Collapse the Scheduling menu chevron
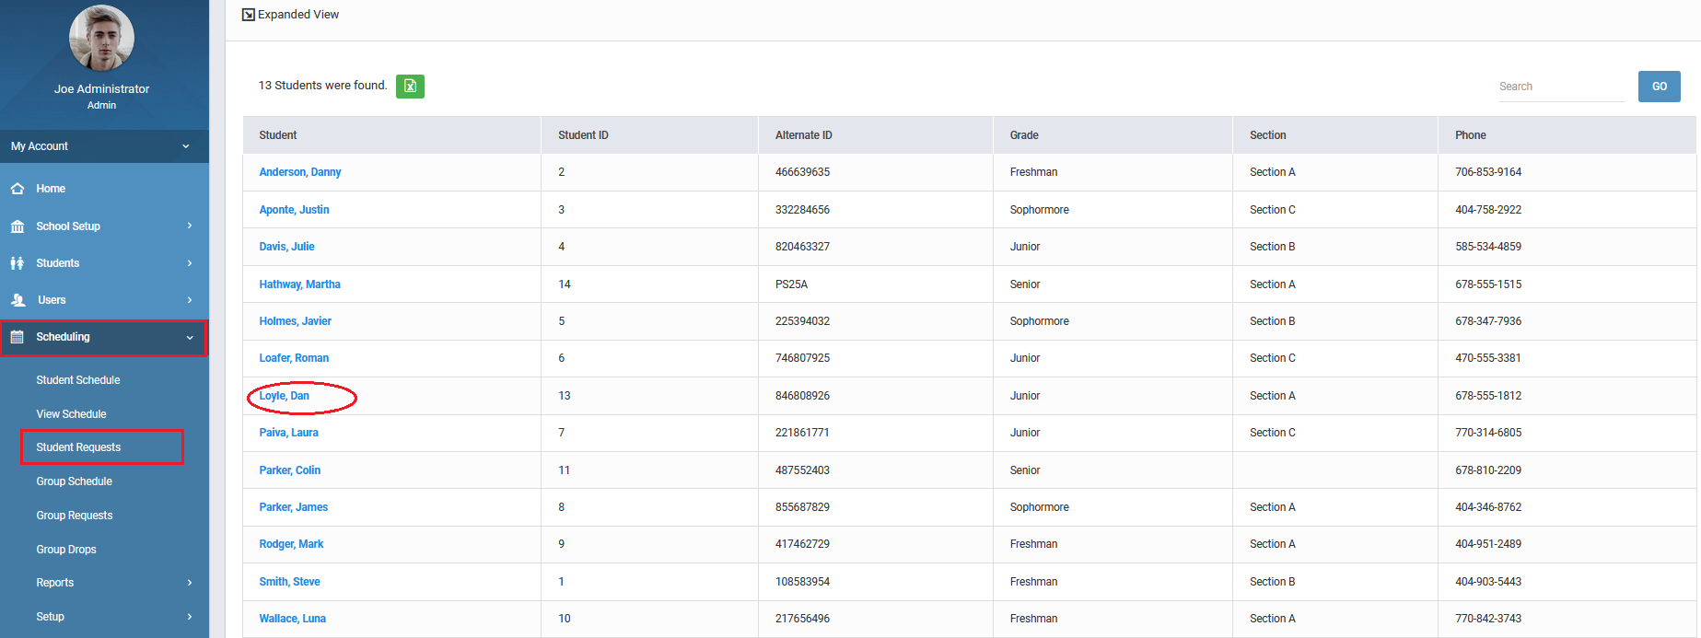This screenshot has width=1701, height=638. (190, 338)
